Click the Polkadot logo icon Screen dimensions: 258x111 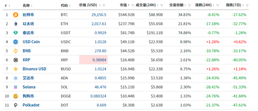click(16, 105)
